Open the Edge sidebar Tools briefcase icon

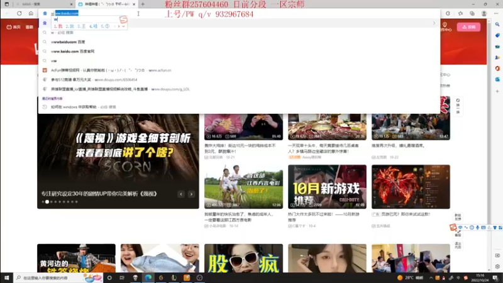click(x=497, y=47)
